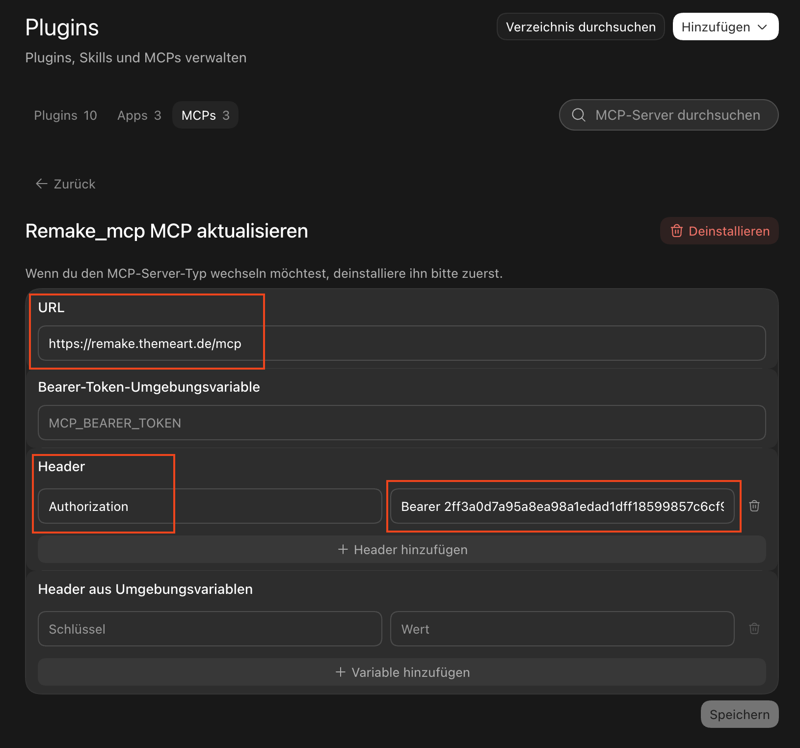Switch to the Plugins tab

[65, 115]
